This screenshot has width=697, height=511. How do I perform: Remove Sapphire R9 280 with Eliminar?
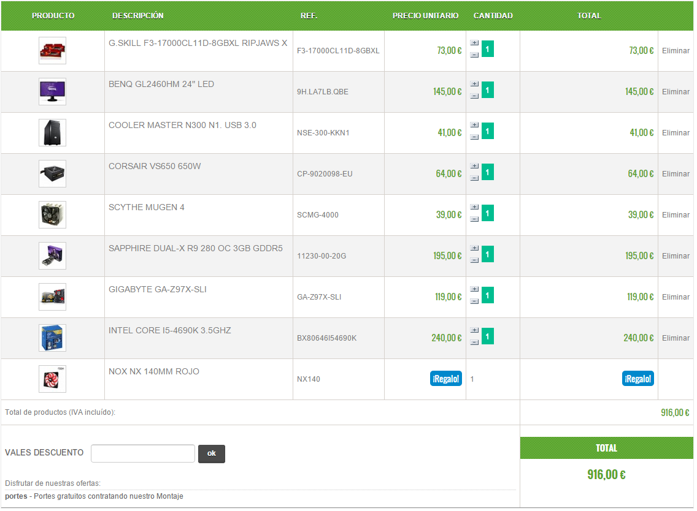click(x=676, y=255)
